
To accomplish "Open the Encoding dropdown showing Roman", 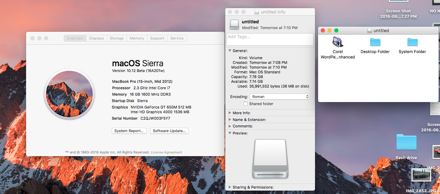I will pos(280,97).
